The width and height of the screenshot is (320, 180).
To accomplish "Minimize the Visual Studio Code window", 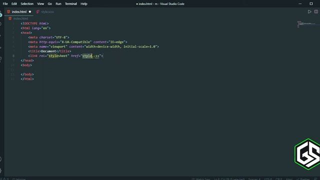I will (x=300, y=3).
